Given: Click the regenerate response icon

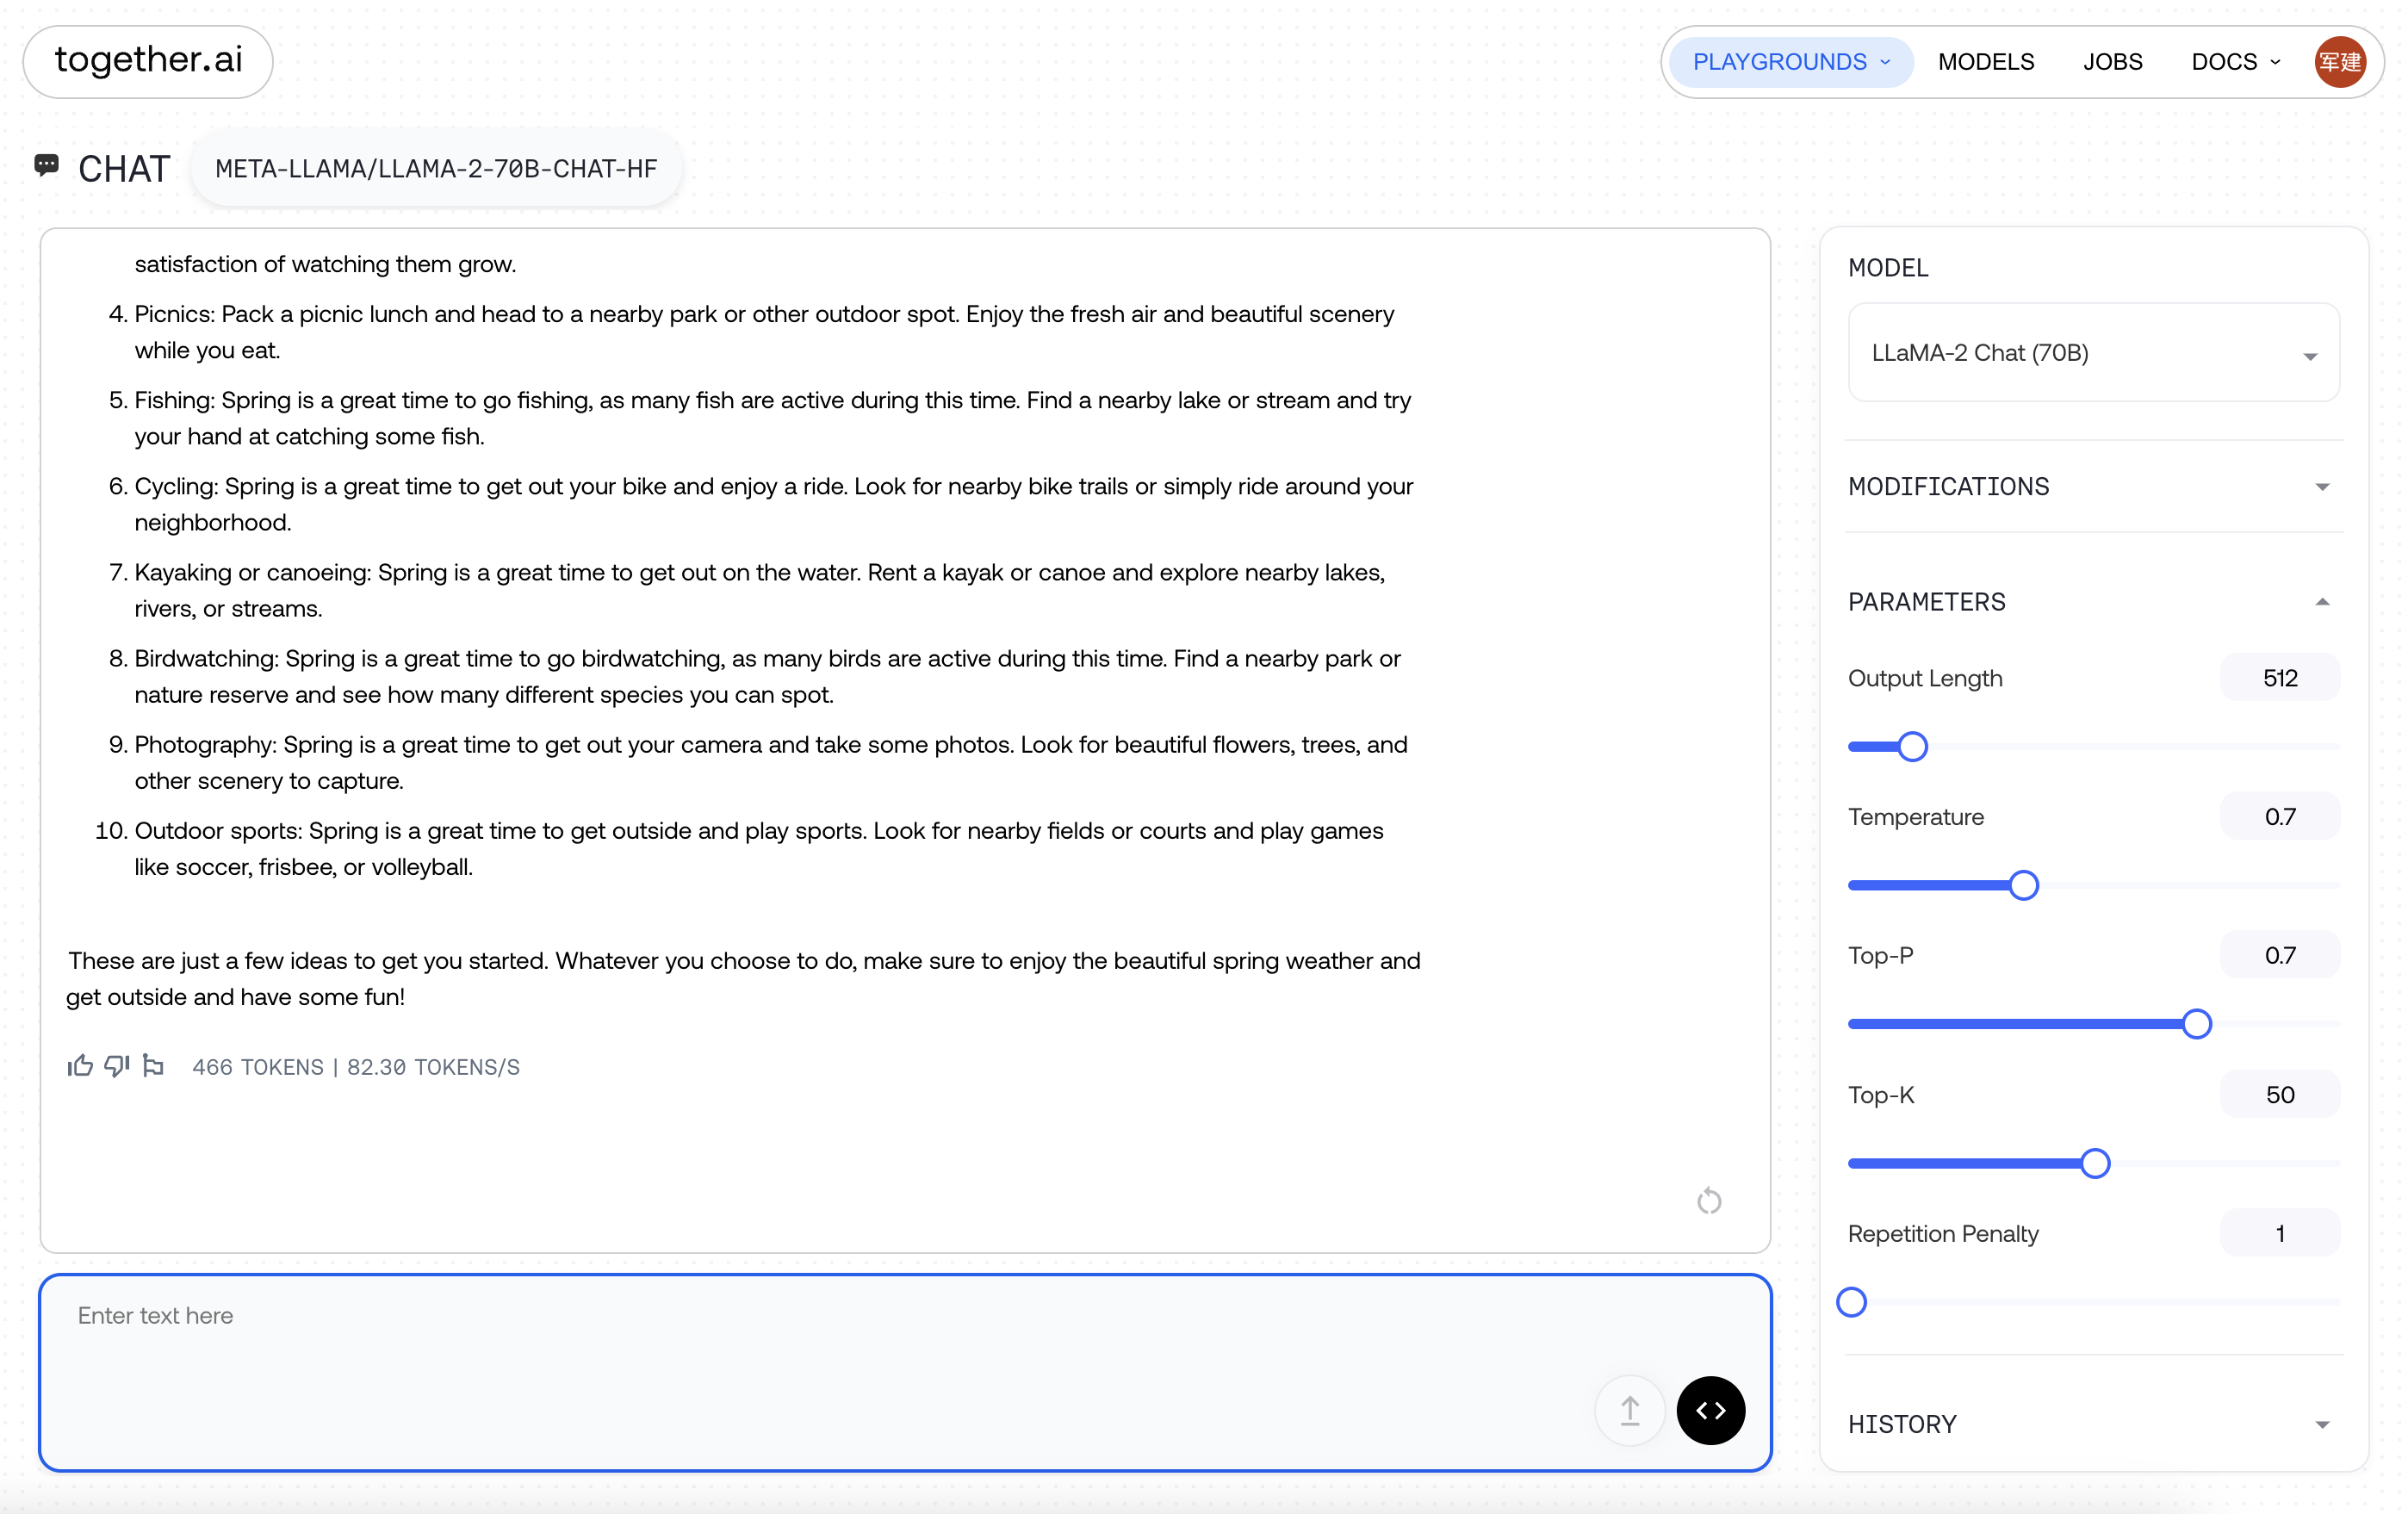Looking at the screenshot, I should point(1709,1200).
